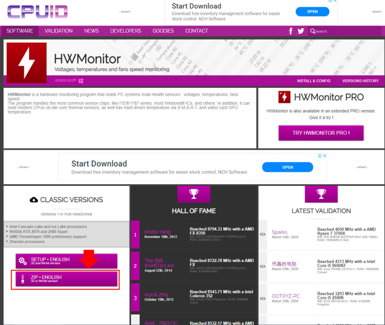Click 'Reached 3293 MHz with a Intel Core i5 2500K'
The width and height of the screenshot is (385, 325).
coord(346,296)
